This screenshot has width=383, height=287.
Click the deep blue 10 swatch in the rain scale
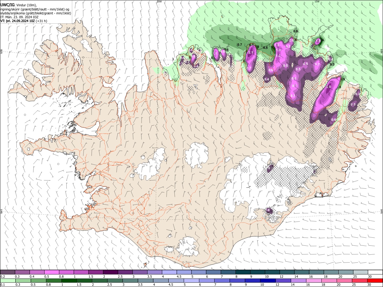[268, 280]
